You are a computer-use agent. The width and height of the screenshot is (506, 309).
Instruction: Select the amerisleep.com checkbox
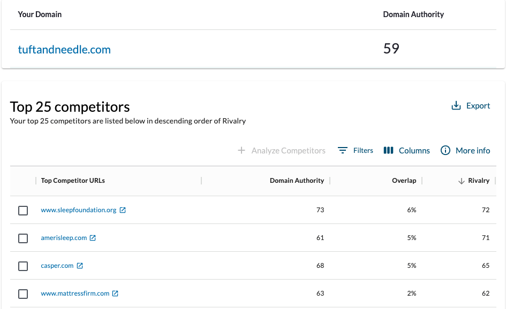(x=23, y=238)
